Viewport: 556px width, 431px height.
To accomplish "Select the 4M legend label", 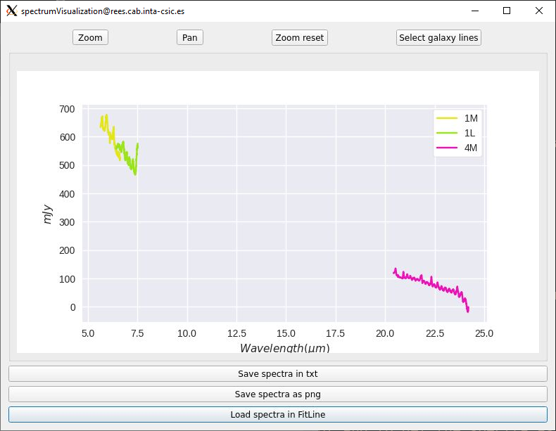I will pos(471,148).
